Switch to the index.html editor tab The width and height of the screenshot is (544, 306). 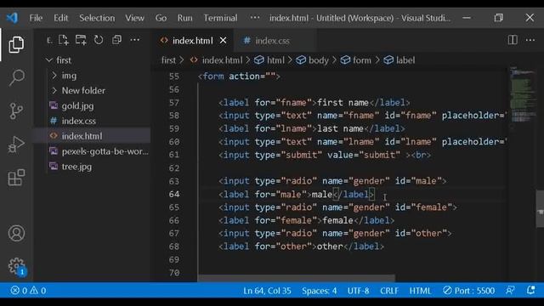pos(192,41)
